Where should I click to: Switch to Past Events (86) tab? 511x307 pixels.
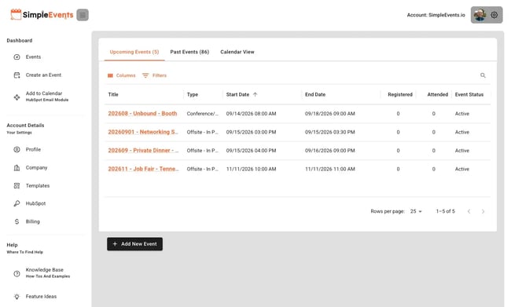[x=189, y=52]
